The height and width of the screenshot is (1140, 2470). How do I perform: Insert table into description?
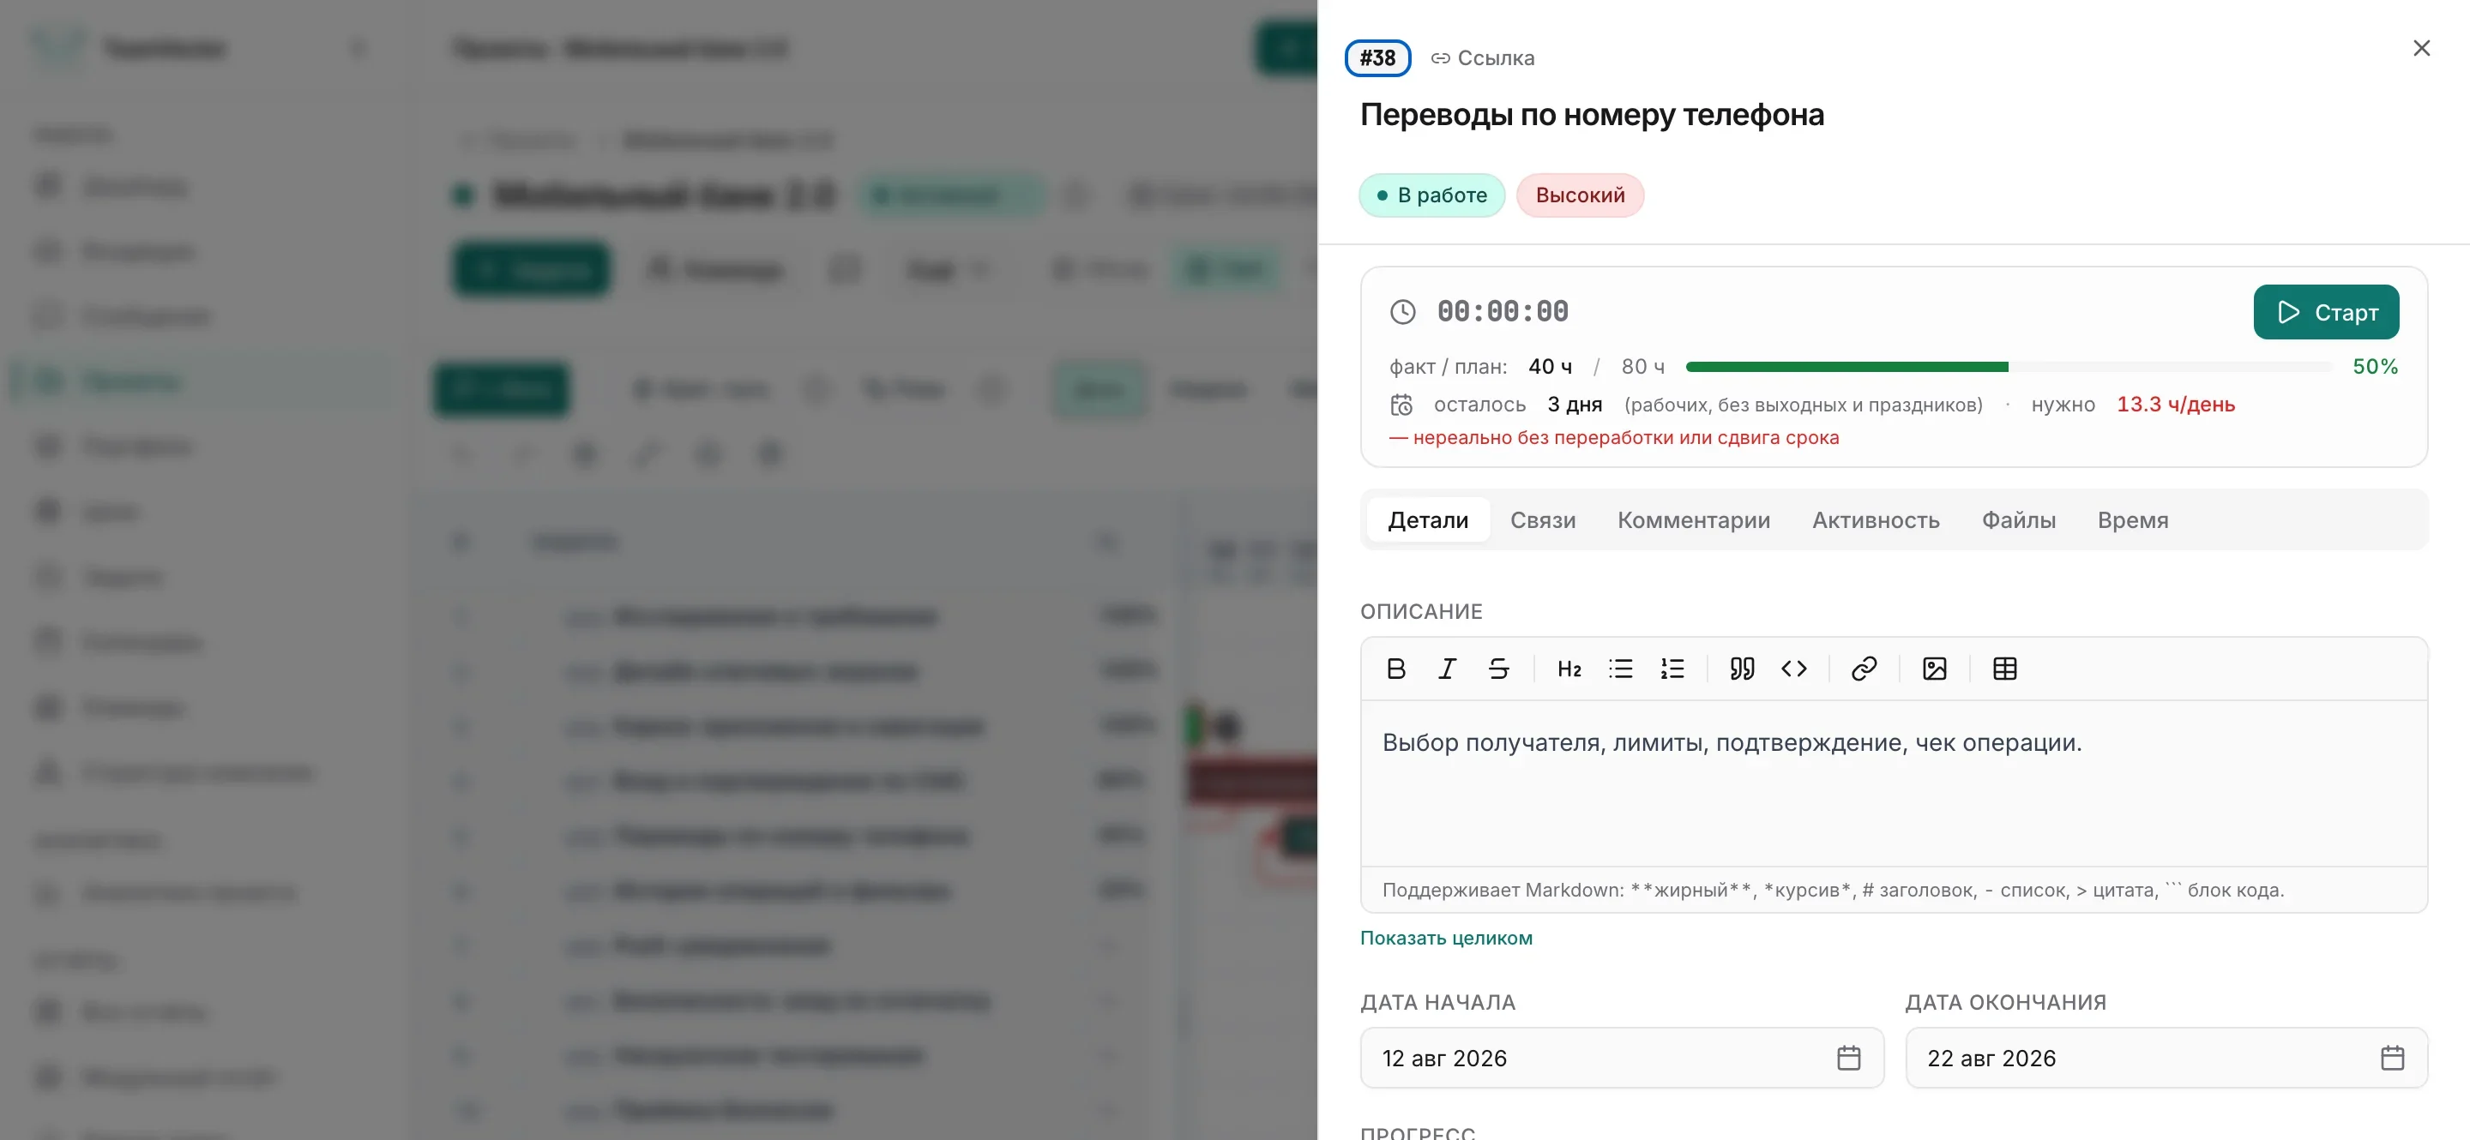point(2005,669)
